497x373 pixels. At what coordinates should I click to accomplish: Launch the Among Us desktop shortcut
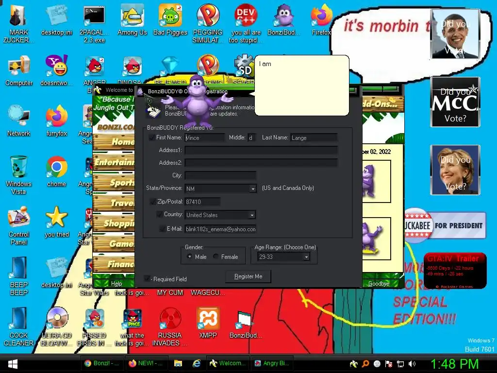[132, 20]
